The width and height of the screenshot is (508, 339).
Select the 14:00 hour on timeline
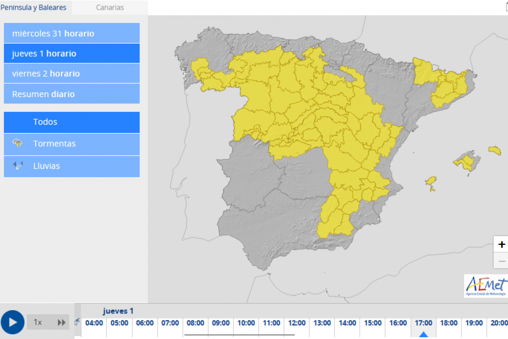(347, 323)
